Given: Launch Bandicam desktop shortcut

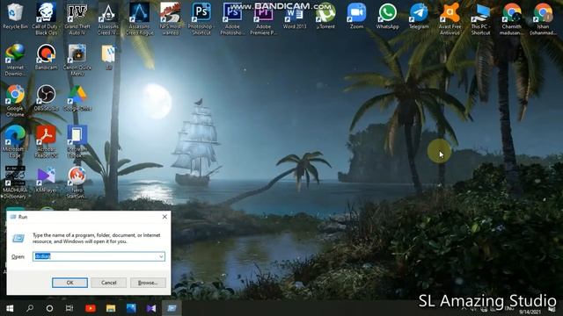Looking at the screenshot, I should [x=46, y=57].
